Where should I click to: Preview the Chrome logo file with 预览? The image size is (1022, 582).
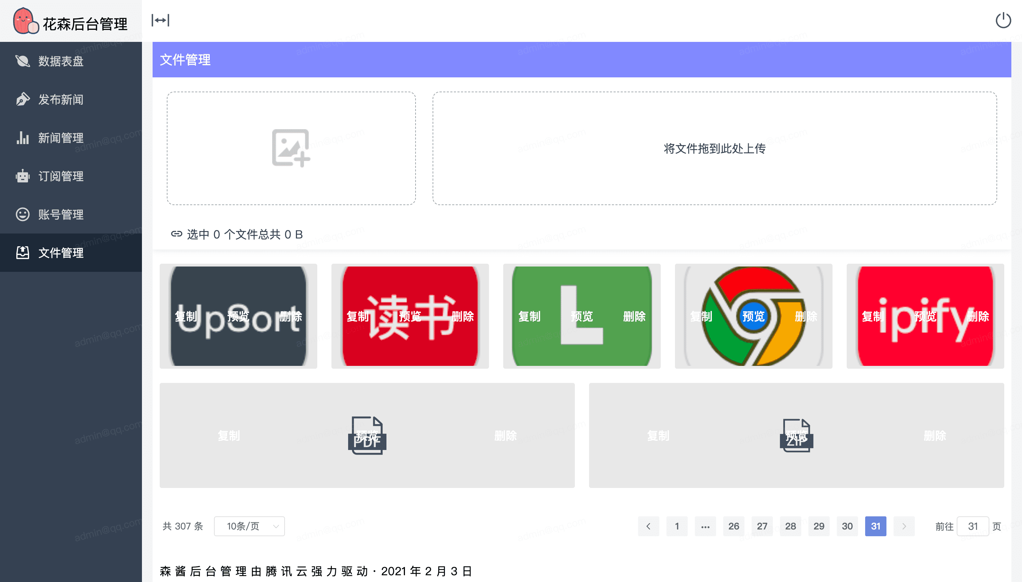click(x=753, y=316)
